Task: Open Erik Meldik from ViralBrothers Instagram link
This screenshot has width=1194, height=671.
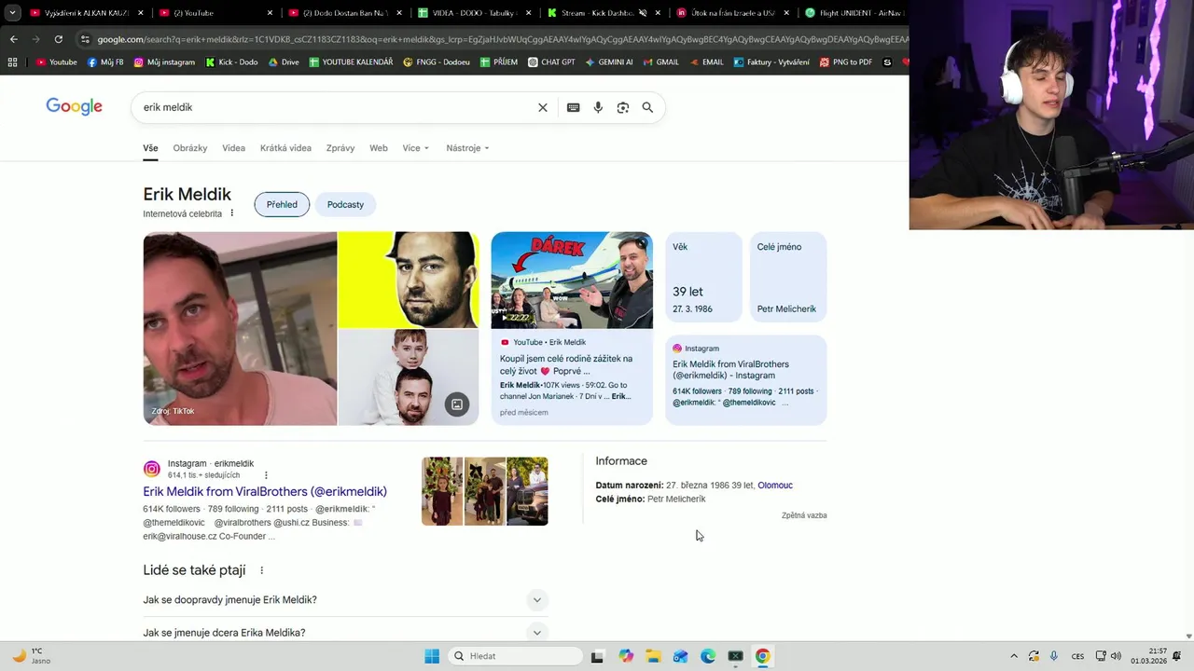Action: [x=265, y=491]
